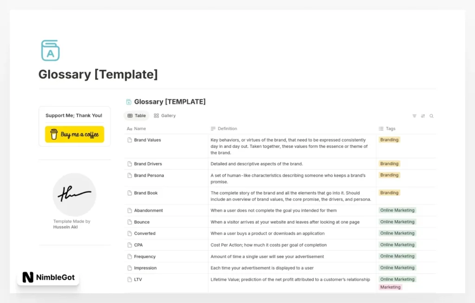Click the book icon above Glossary [Template] title
The image size is (475, 303).
[51, 50]
